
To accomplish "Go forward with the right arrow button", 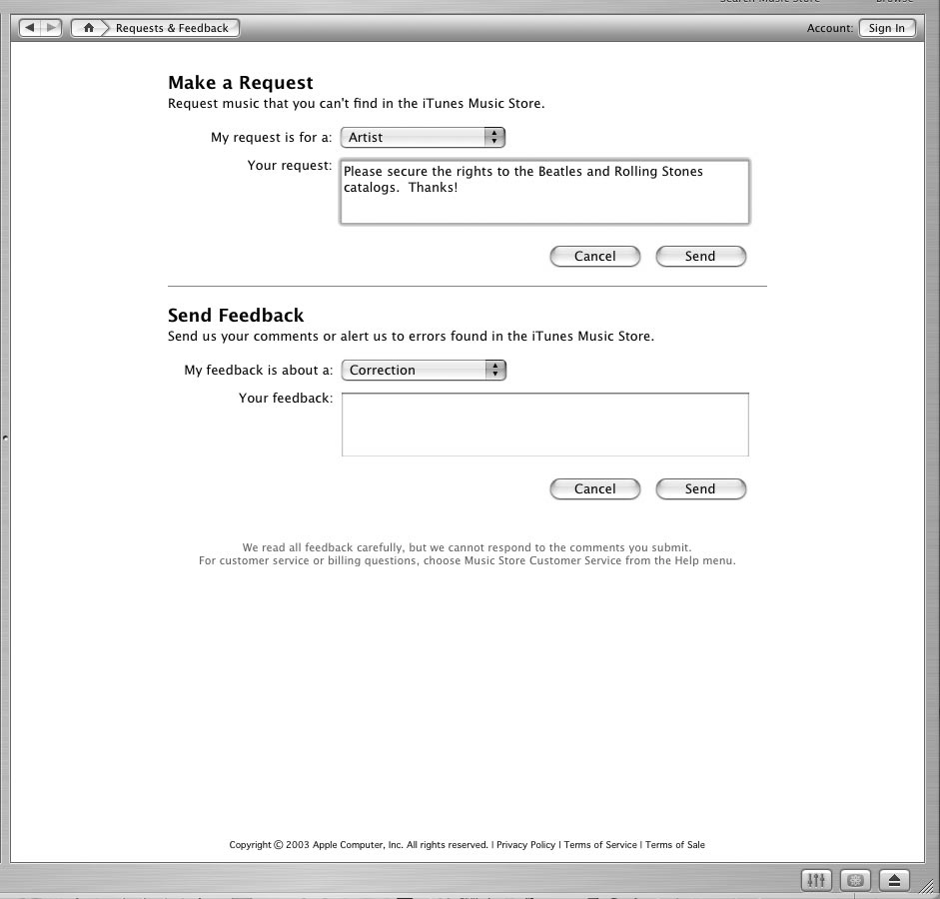I will click(52, 28).
